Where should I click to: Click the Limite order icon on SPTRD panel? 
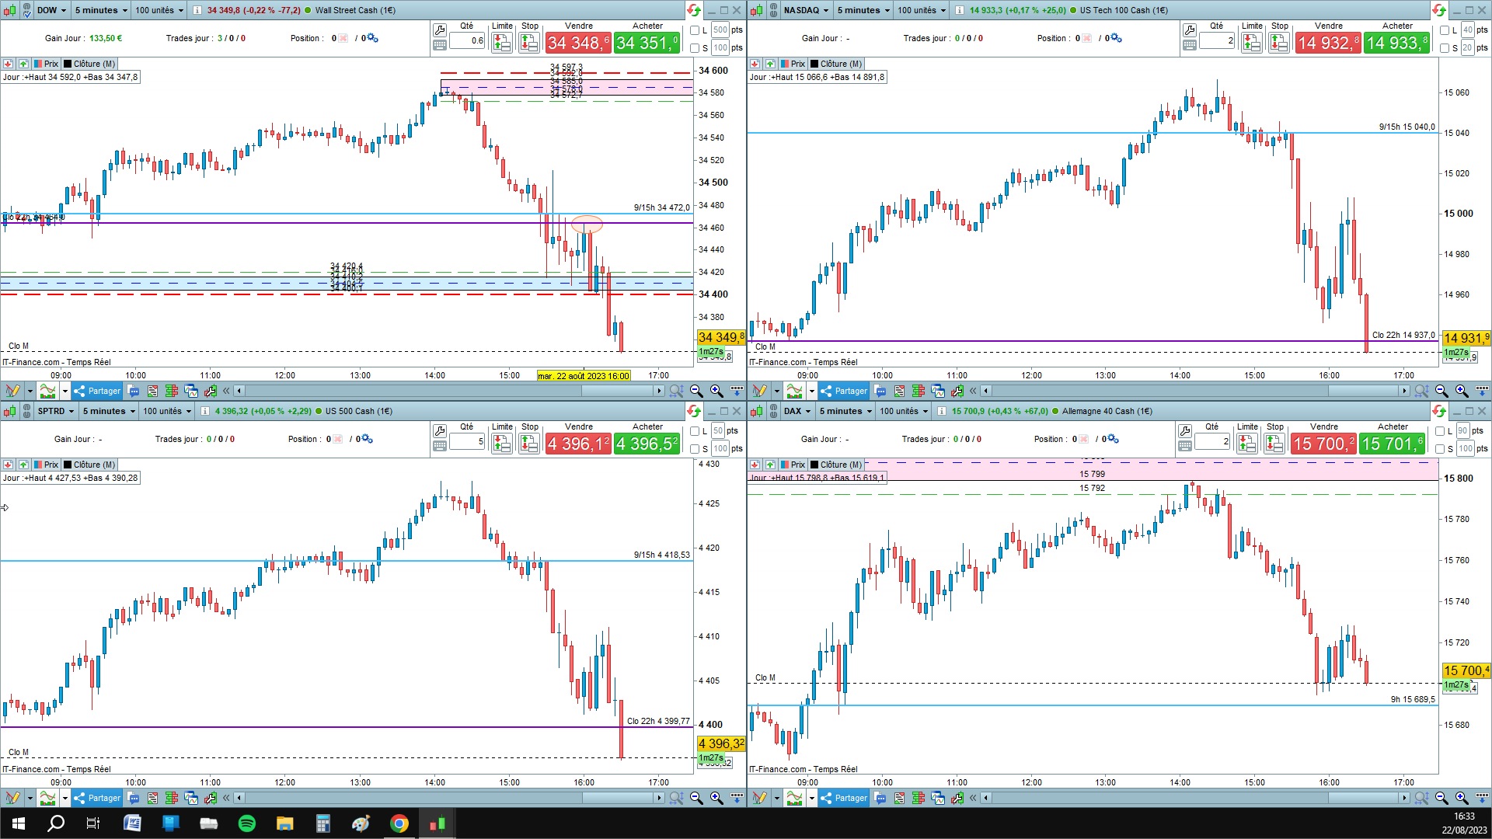[501, 444]
